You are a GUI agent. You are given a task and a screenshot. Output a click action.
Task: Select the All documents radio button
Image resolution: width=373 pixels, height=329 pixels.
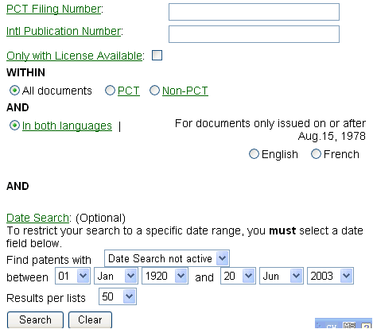tap(14, 91)
